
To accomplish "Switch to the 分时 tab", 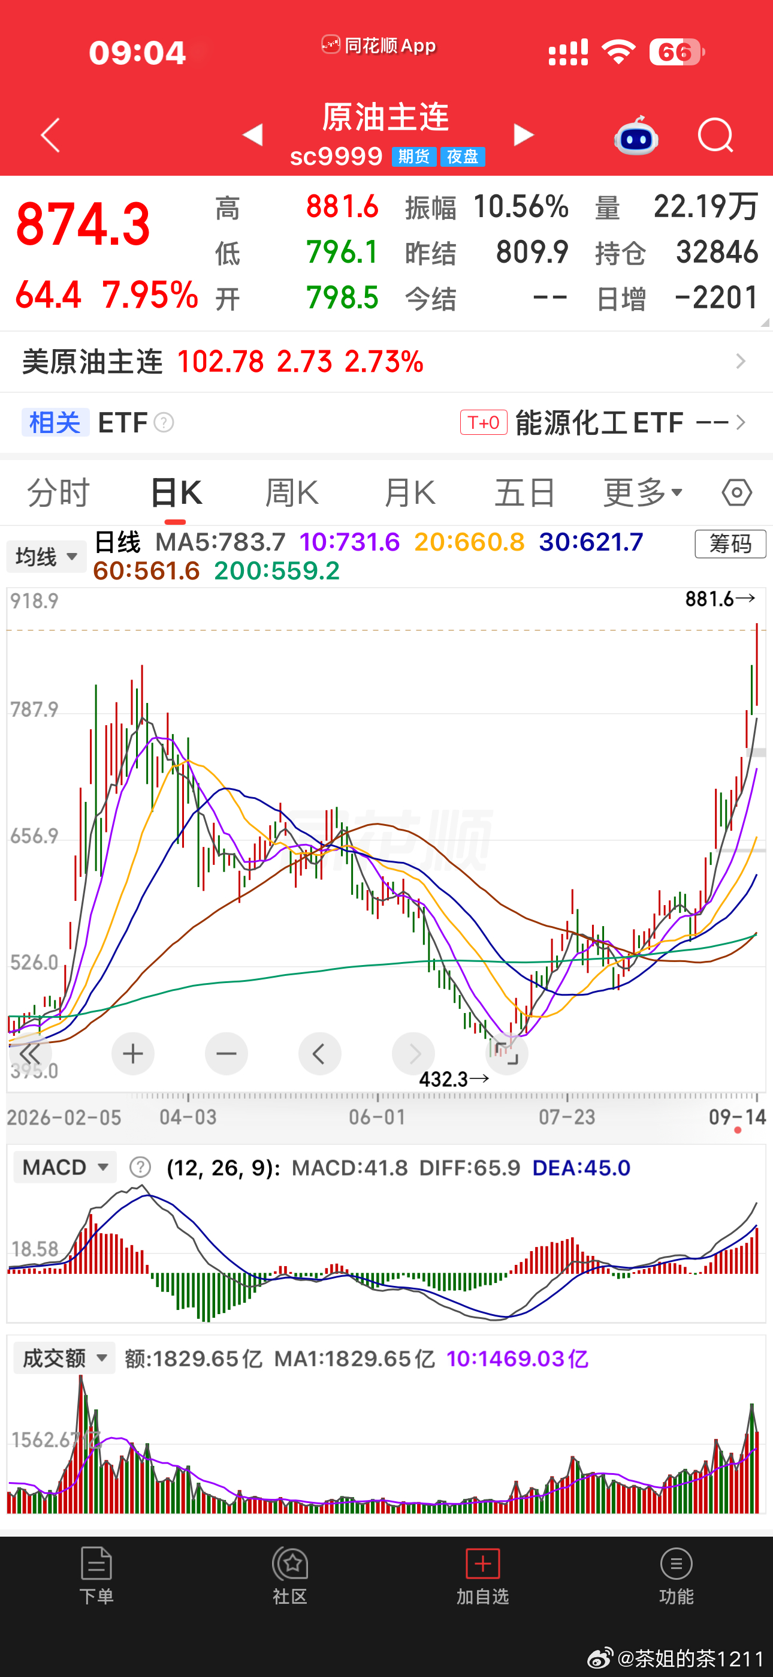I will 58,493.
